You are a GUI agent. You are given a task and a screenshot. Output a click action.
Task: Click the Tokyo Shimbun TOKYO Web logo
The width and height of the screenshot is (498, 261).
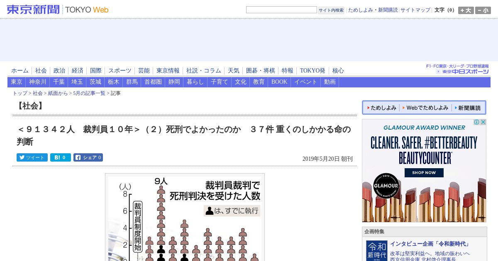pyautogui.click(x=58, y=10)
